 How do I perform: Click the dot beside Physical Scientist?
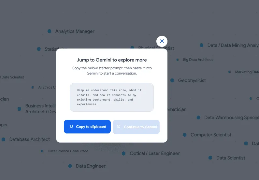tap(132, 48)
